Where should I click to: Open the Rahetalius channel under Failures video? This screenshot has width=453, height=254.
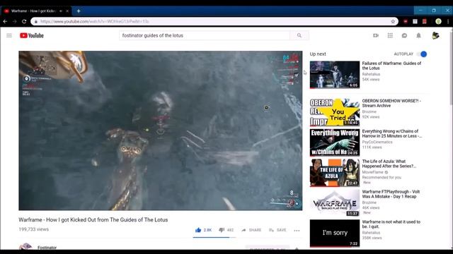[371, 74]
